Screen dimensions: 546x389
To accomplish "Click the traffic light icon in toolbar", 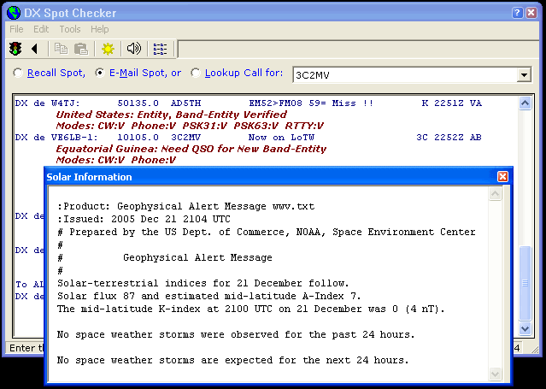I will (15, 49).
